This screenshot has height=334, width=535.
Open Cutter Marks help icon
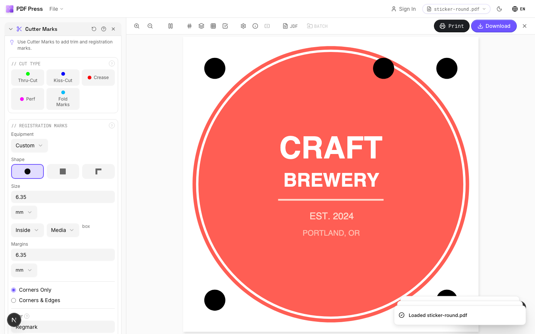104,29
